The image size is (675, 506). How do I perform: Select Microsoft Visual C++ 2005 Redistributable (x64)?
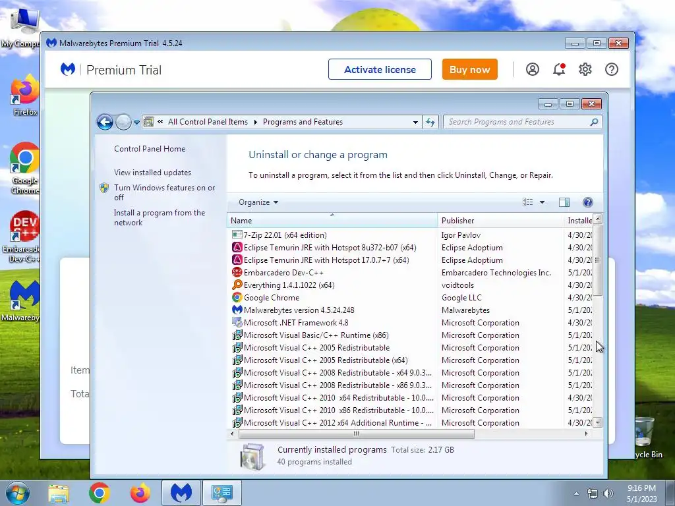[x=411, y=360]
